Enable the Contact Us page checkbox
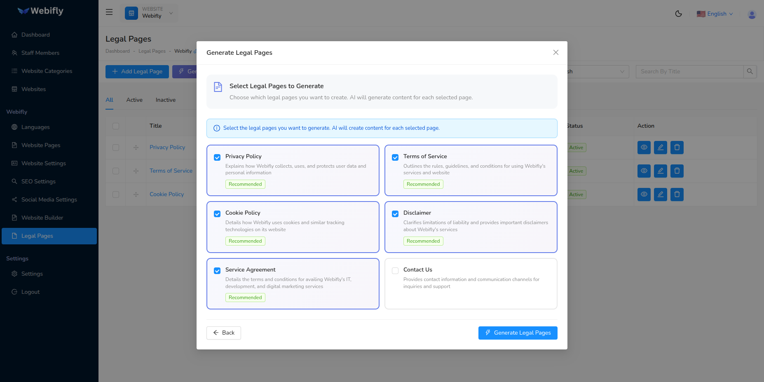Screen dimensions: 764x382 click(x=395, y=270)
